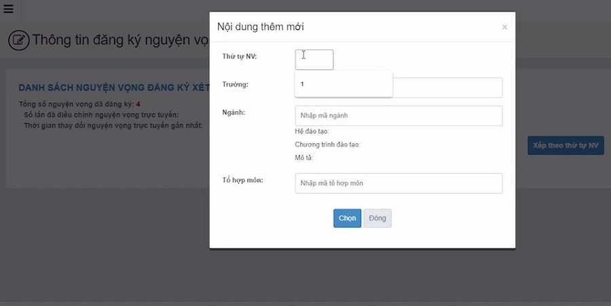Viewport: 611px width, 306px height.
Task: Click the Nội dung thêm mới dialog title
Action: (260, 27)
